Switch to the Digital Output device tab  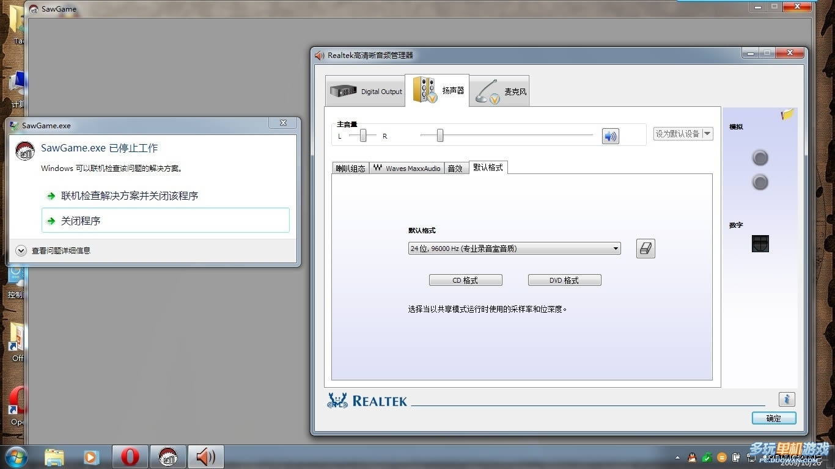pyautogui.click(x=365, y=91)
